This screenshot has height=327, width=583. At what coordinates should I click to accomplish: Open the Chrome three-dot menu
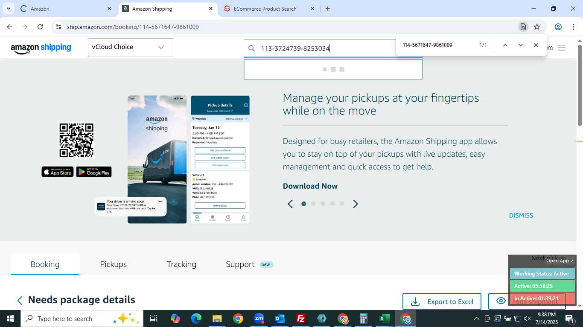click(573, 27)
